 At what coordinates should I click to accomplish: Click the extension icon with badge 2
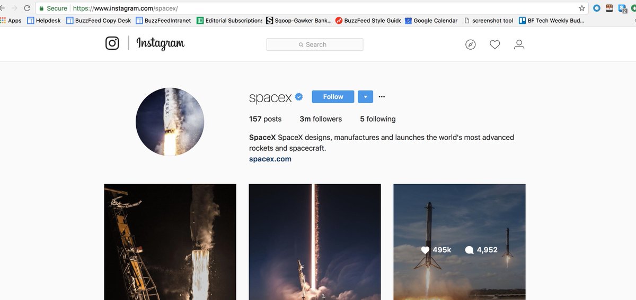(623, 8)
